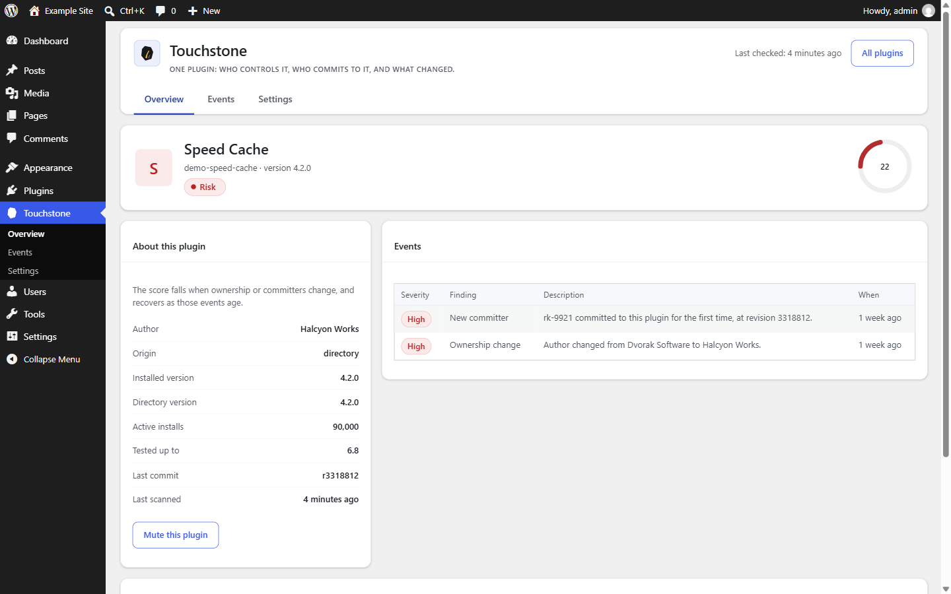Click the All plugins button
Image resolution: width=951 pixels, height=594 pixels.
pyautogui.click(x=882, y=53)
